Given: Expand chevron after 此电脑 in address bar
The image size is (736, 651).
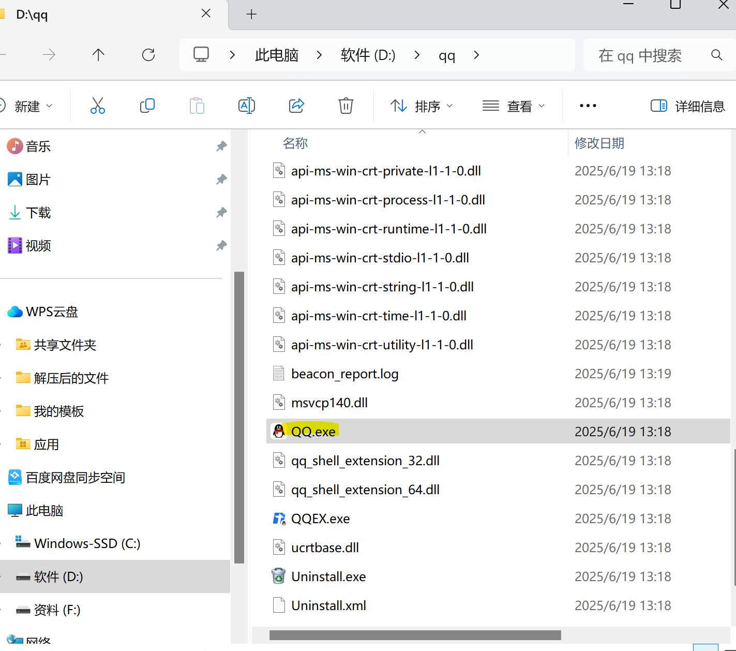Looking at the screenshot, I should pos(319,55).
